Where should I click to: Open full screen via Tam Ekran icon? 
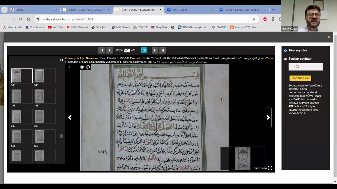pos(270,168)
